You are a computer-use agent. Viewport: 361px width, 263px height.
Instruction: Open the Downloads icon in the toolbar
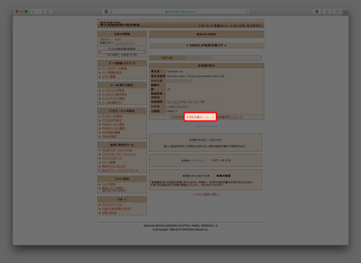click(316, 12)
